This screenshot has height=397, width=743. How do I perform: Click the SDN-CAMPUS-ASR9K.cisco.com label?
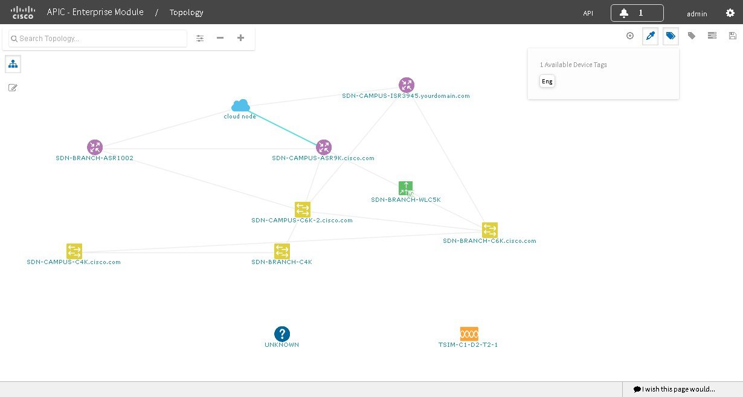coord(323,158)
